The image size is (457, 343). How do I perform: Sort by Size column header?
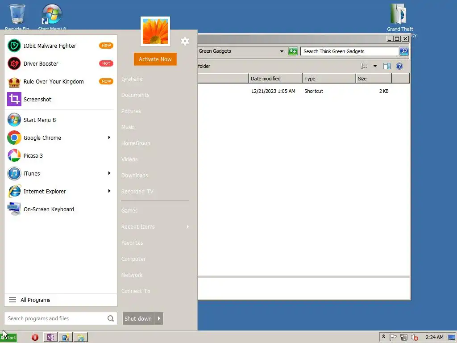click(374, 79)
